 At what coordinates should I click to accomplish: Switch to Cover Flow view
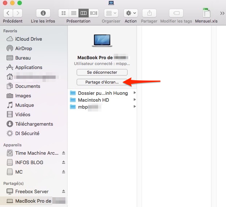point(93,13)
